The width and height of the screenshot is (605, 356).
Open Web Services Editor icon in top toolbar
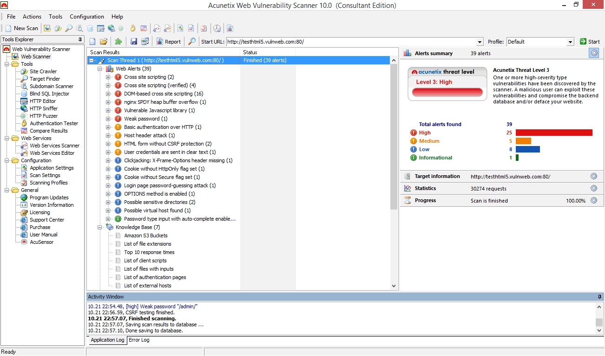point(168,28)
